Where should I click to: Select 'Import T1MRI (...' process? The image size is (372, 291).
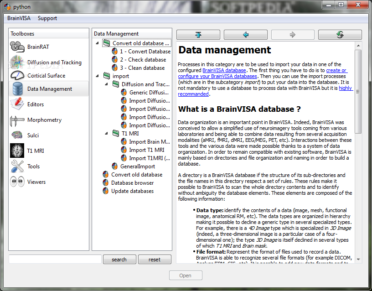(x=150, y=158)
